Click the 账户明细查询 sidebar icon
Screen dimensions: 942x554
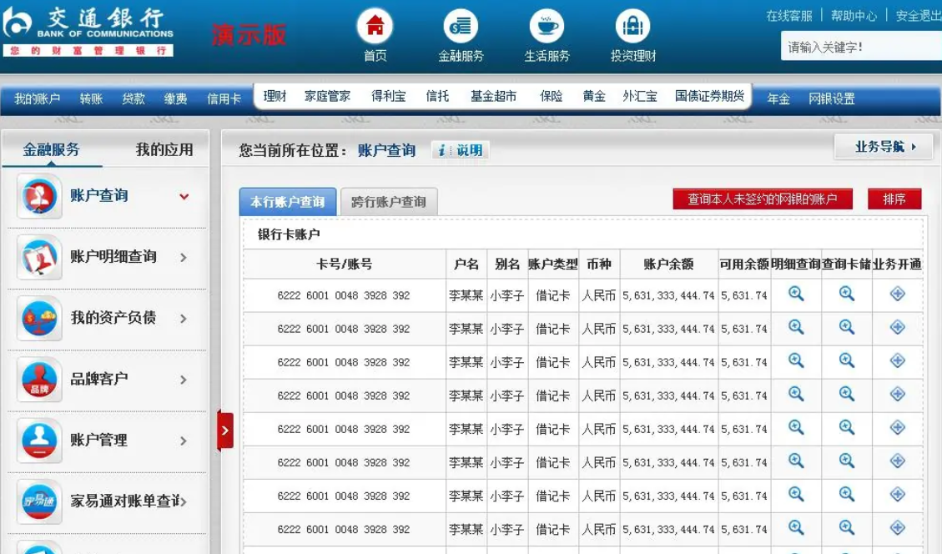click(x=40, y=257)
